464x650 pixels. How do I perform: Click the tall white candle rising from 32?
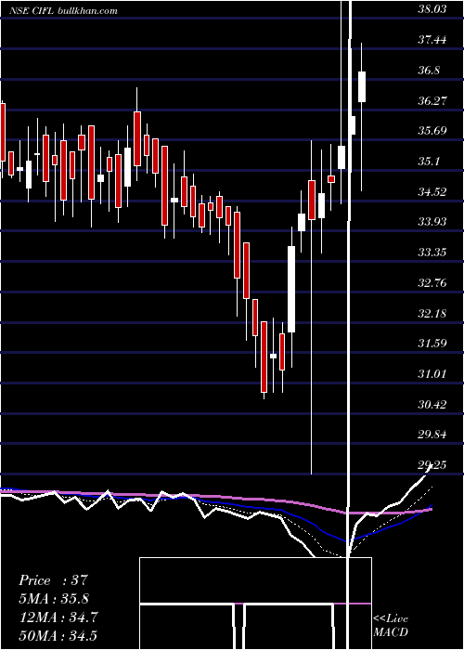291,289
